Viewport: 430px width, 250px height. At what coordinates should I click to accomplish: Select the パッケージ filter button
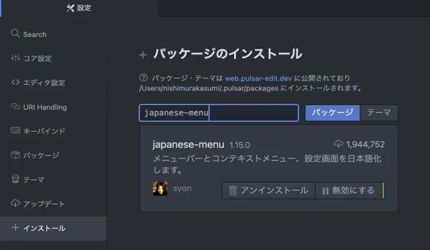coord(333,113)
